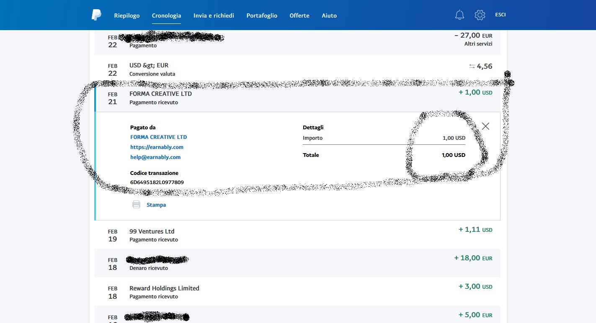This screenshot has width=596, height=323.
Task: Open the settings gear icon
Action: coord(480,15)
